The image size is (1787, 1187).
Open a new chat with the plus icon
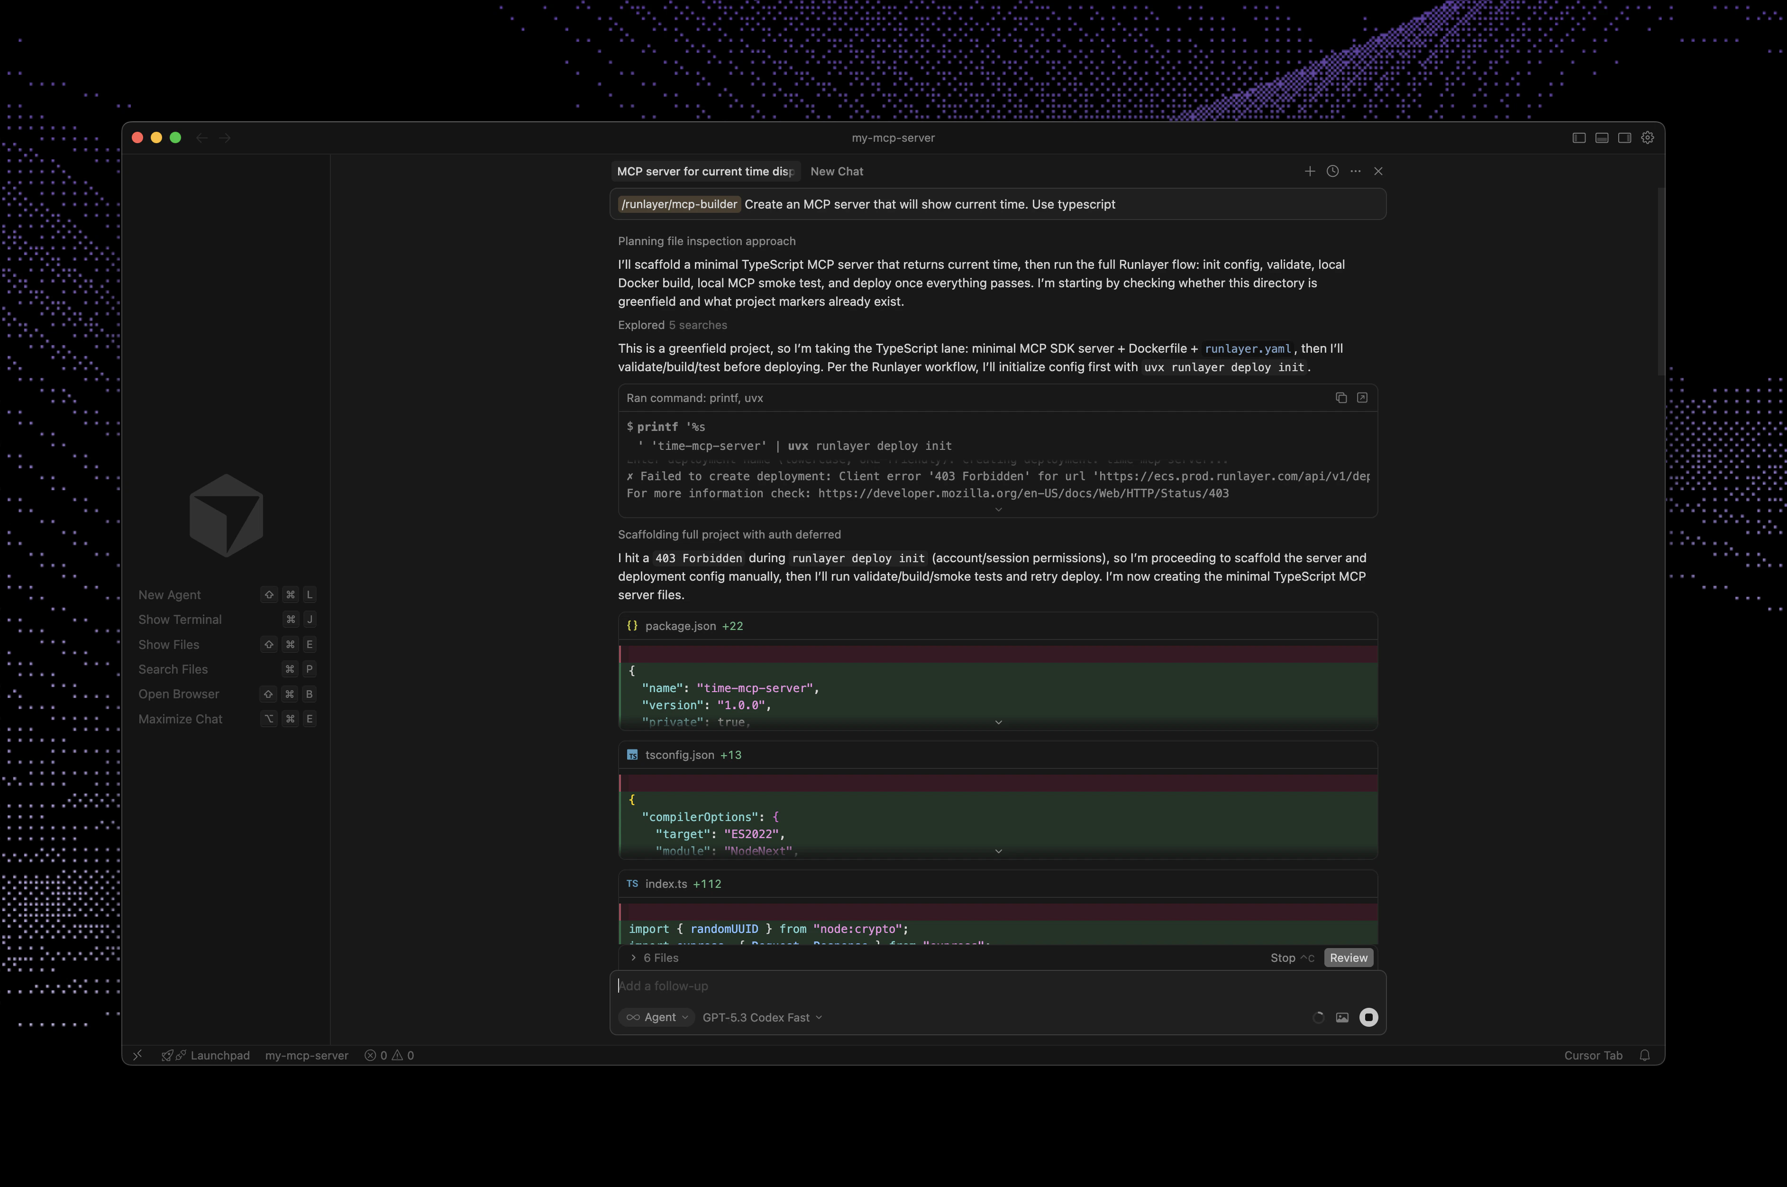[x=1310, y=171]
